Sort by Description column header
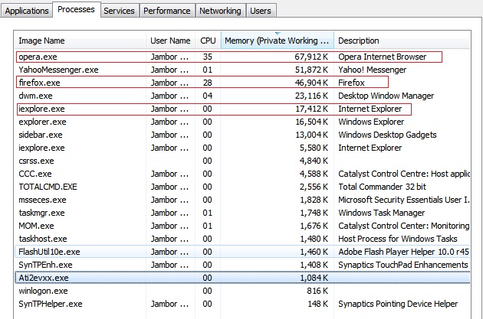483x319 pixels. pos(402,41)
